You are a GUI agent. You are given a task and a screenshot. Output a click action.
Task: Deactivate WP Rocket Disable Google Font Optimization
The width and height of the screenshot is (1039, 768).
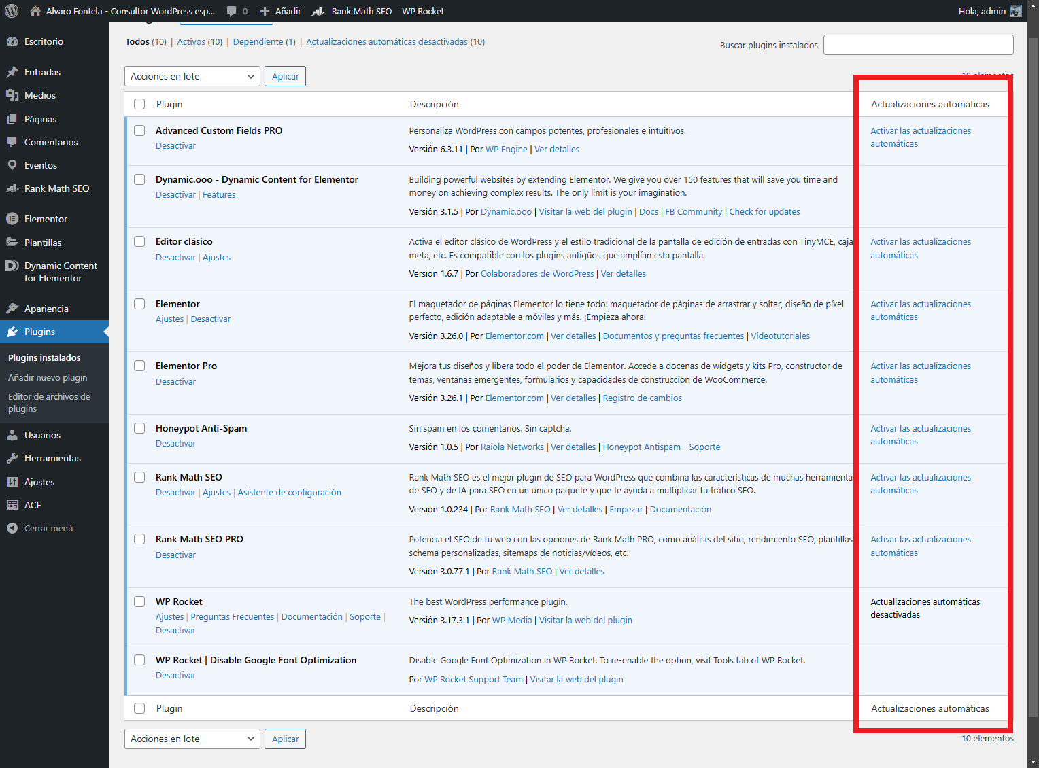[x=175, y=676]
